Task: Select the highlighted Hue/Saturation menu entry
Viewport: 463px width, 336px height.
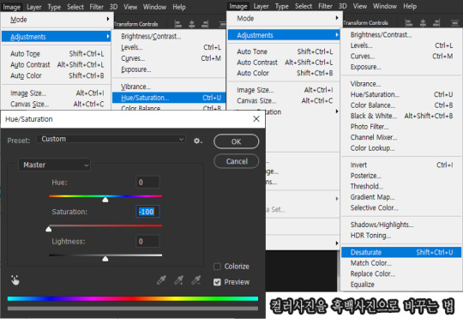Action: click(169, 98)
